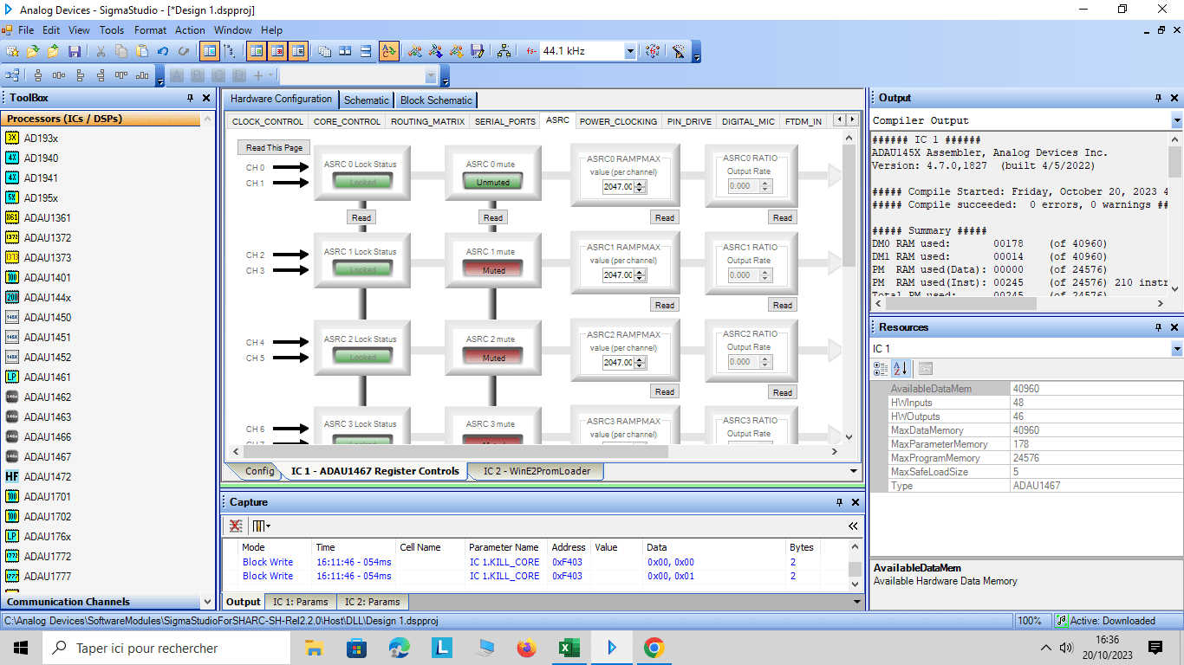1184x665 pixels.
Task: Click the ASRC0 RAMPMAX value stepper arrows
Action: pyautogui.click(x=640, y=187)
